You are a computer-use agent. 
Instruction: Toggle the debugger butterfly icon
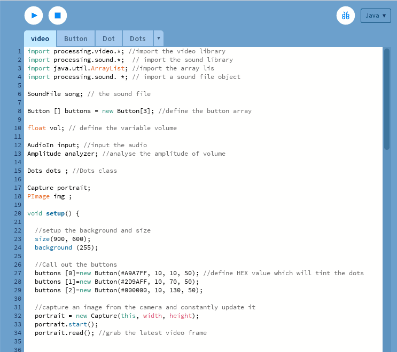[346, 15]
